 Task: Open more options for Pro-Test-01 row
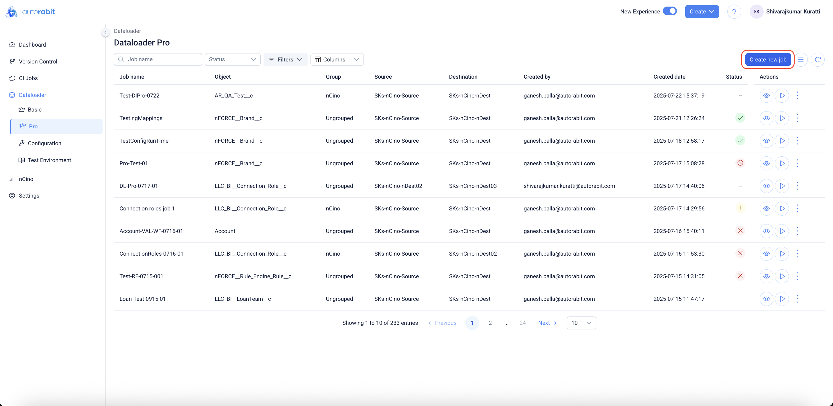tap(797, 163)
